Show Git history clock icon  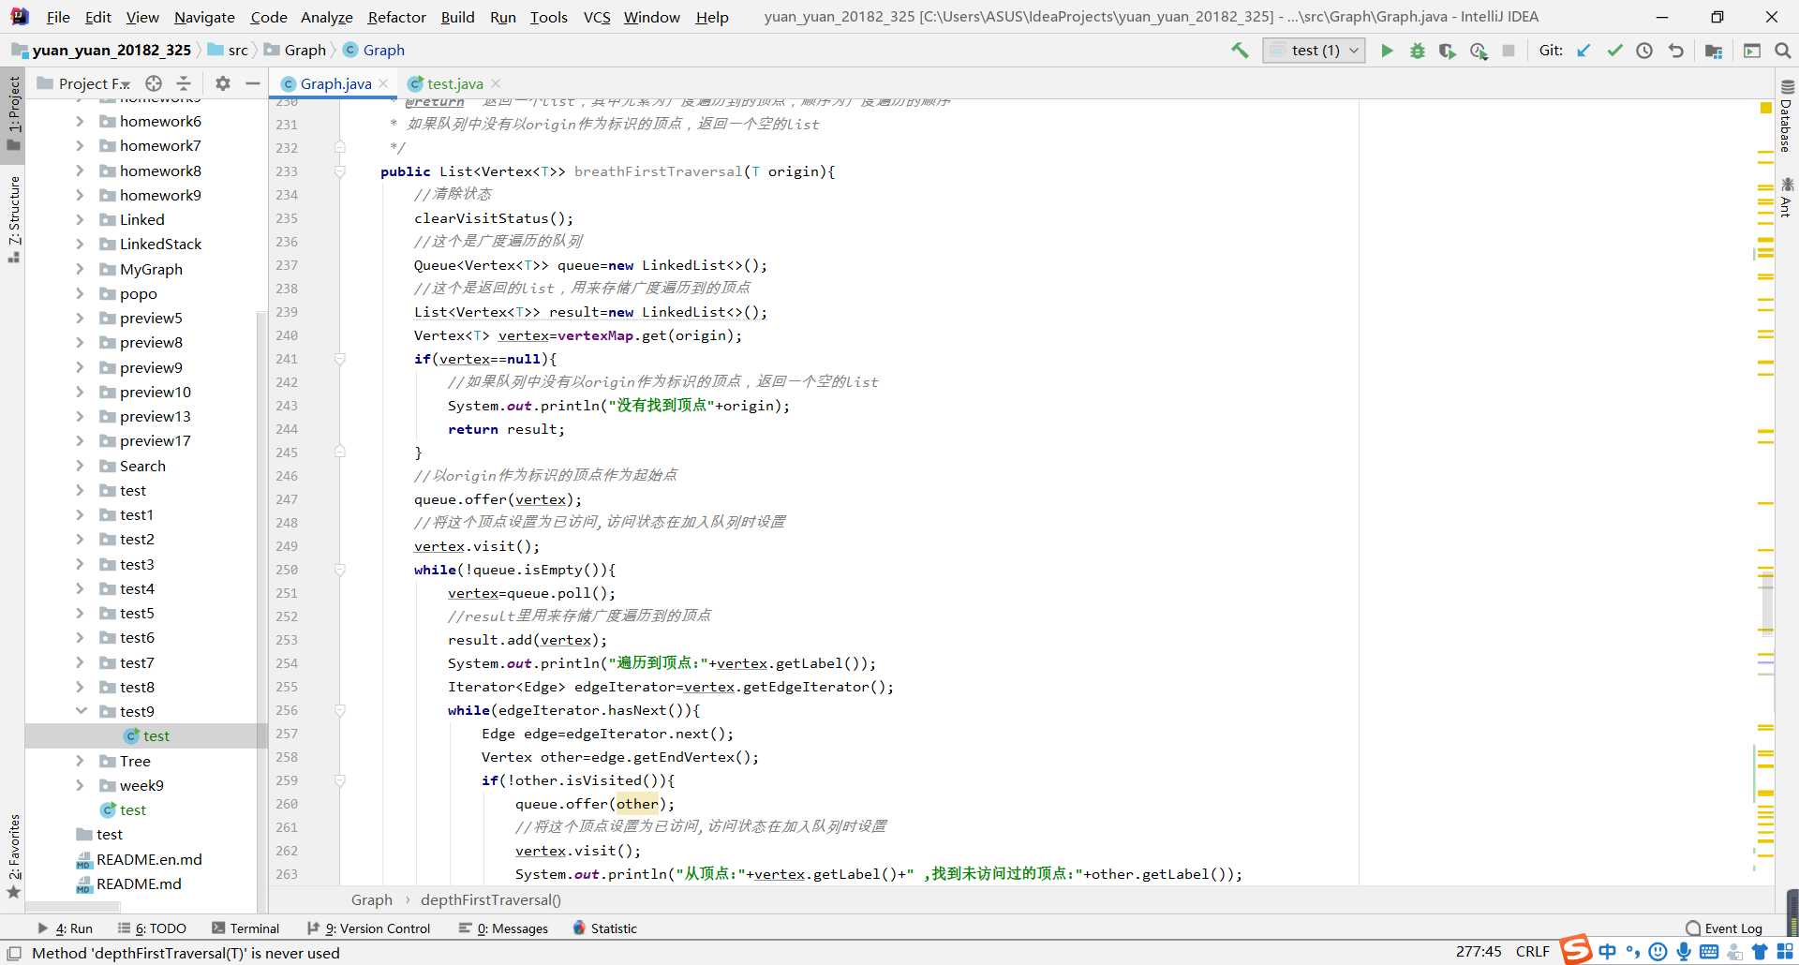click(1644, 51)
